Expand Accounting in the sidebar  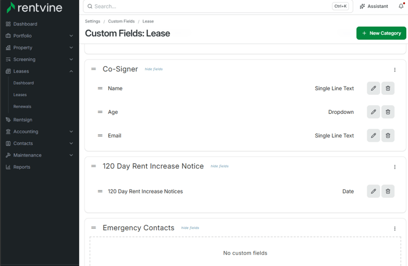tap(39, 131)
